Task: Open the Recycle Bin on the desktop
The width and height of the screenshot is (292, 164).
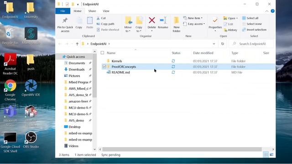Action: [x=10, y=36]
